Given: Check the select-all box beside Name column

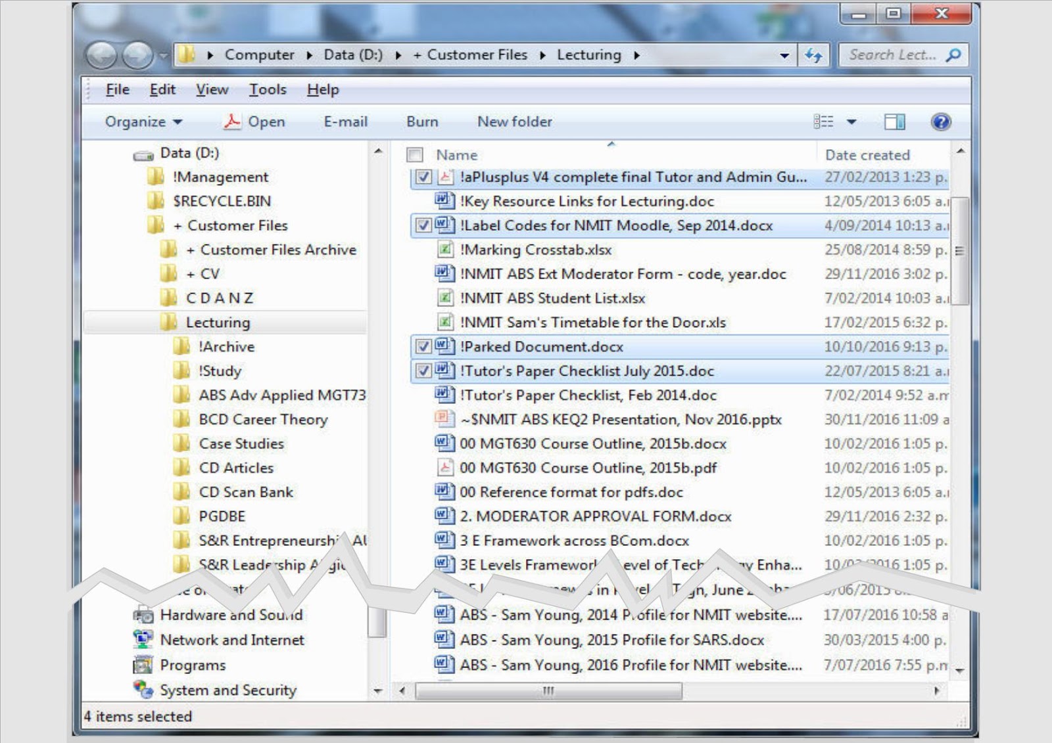Looking at the screenshot, I should pos(414,154).
